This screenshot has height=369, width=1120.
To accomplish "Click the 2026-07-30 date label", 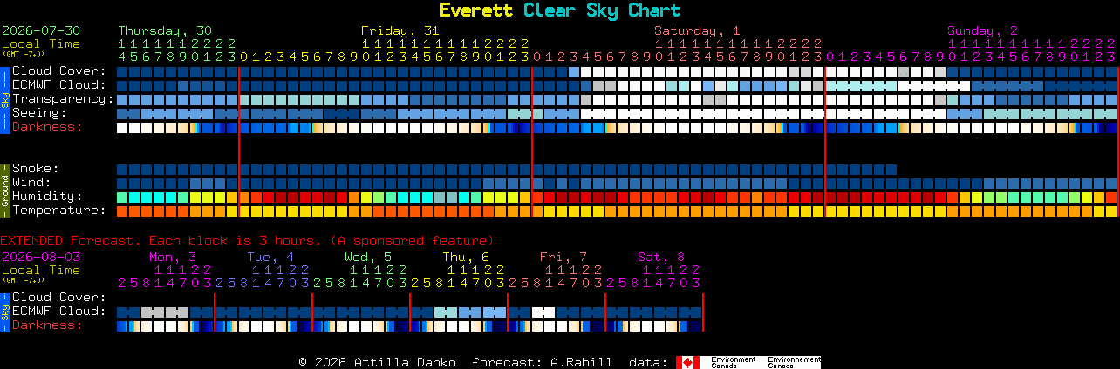I will (x=41, y=30).
